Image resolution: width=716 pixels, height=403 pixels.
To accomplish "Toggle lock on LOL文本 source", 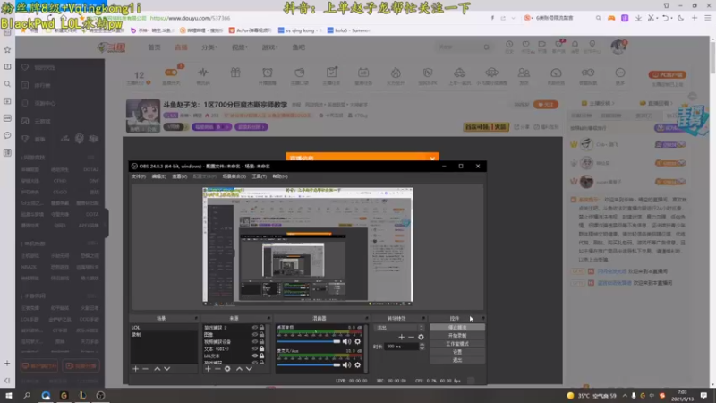I will coord(262,355).
